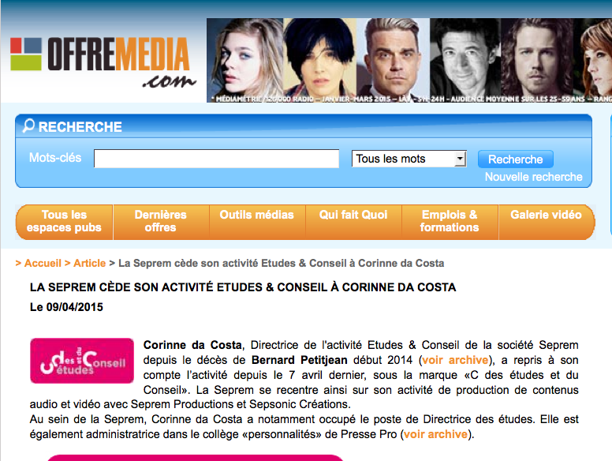Click the Article breadcrumb link
This screenshot has height=461, width=612.
tap(89, 263)
